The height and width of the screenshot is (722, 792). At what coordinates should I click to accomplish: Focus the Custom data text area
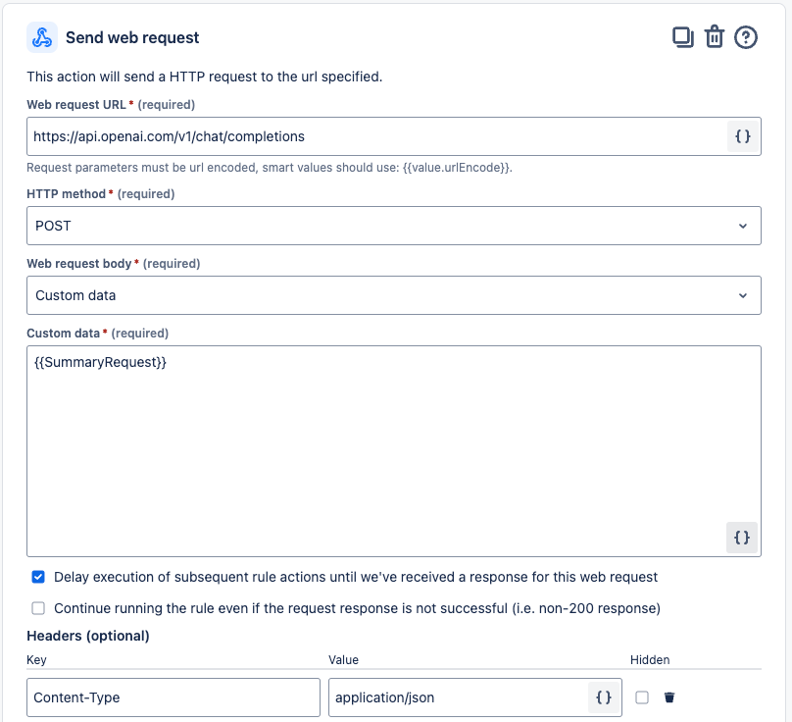point(394,451)
